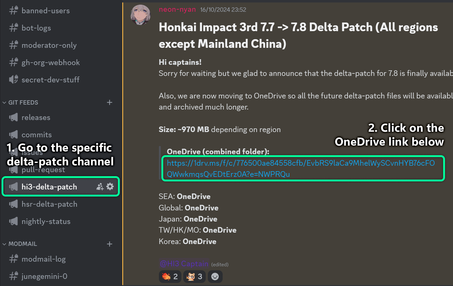Open the 1drv.ms OneDrive combined folder link
The image size is (453, 286).
(301, 168)
